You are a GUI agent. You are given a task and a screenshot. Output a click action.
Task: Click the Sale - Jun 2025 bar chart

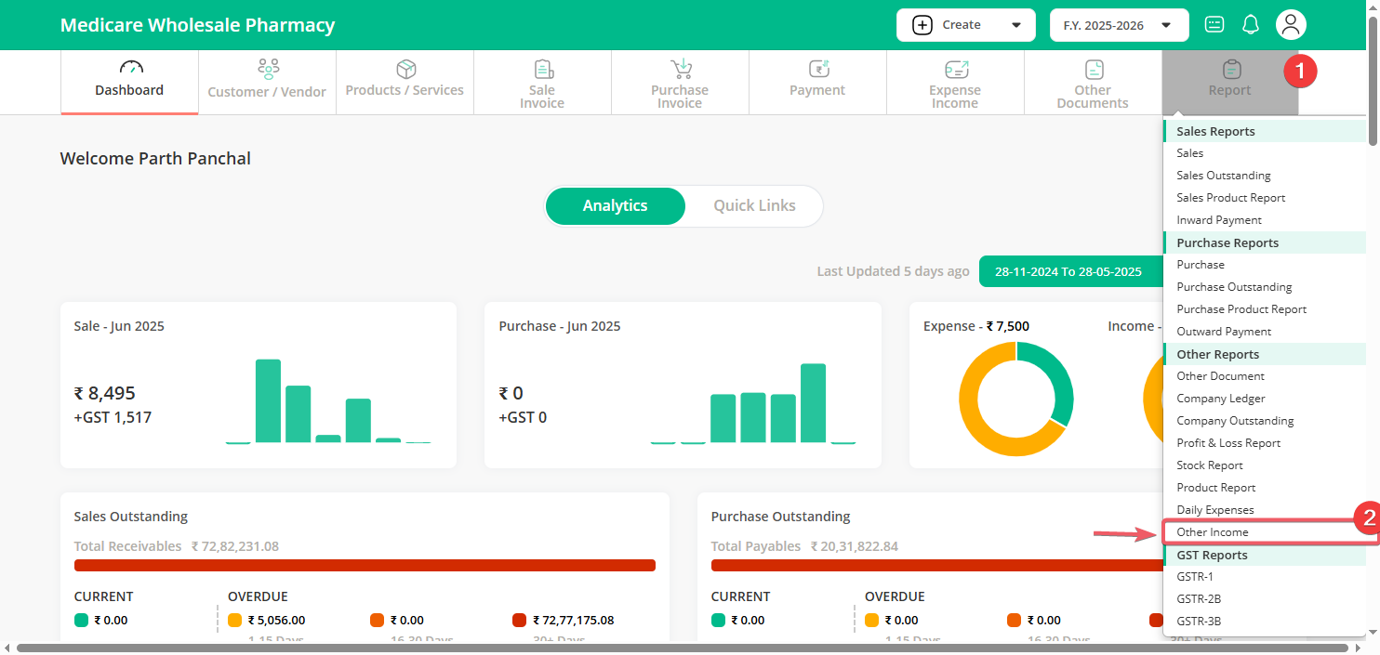[328, 400]
